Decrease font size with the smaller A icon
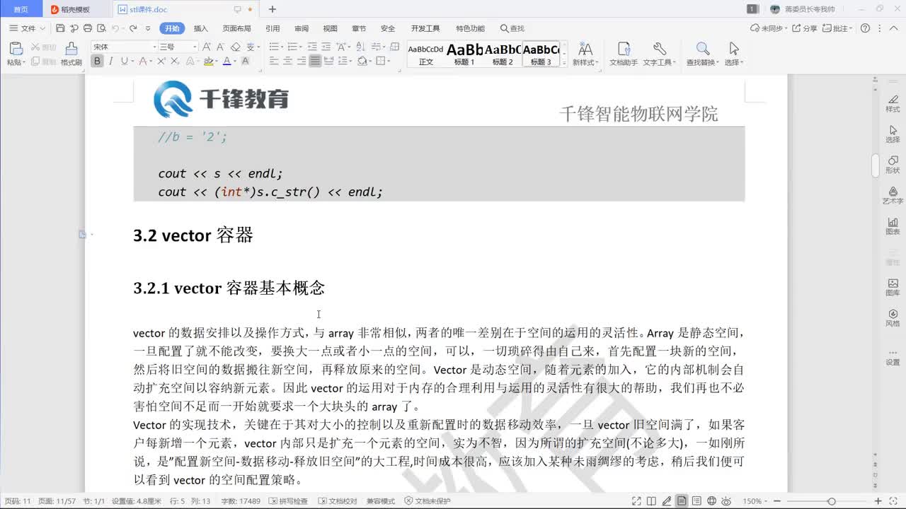This screenshot has width=906, height=509. point(220,47)
